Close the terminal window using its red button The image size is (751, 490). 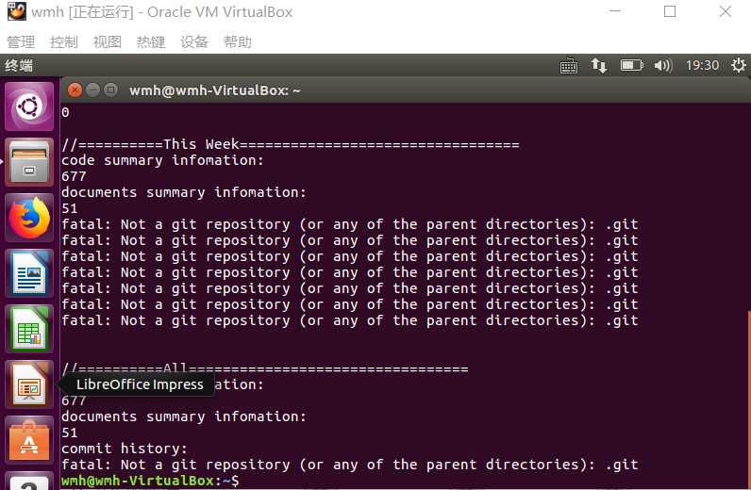click(75, 90)
